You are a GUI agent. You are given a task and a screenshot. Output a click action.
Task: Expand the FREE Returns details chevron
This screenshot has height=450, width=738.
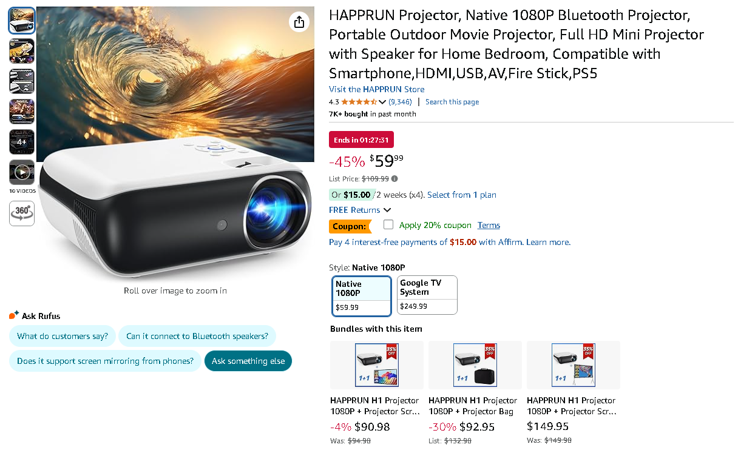tap(387, 209)
